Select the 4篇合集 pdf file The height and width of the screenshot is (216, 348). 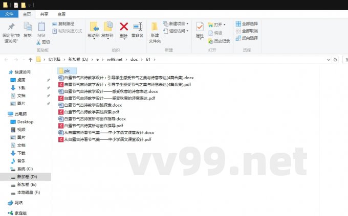125,84
